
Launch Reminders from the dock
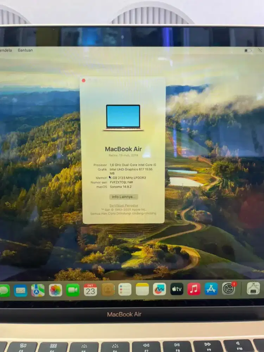pos(125,289)
